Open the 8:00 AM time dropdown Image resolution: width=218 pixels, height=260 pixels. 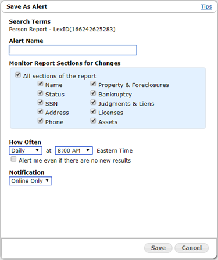(x=74, y=150)
